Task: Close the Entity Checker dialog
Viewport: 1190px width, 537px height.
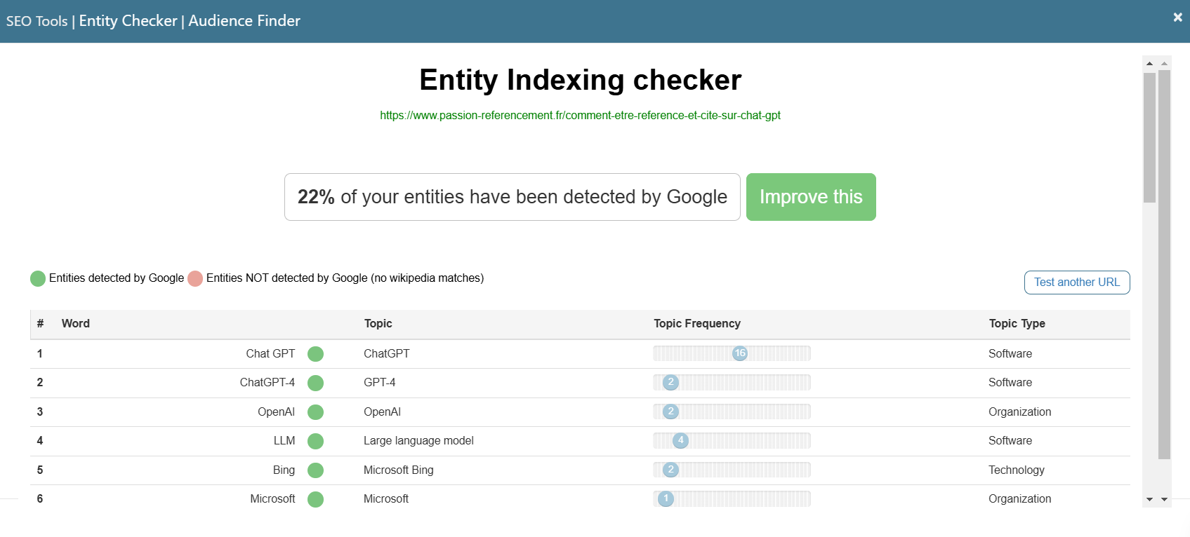Action: click(x=1177, y=18)
